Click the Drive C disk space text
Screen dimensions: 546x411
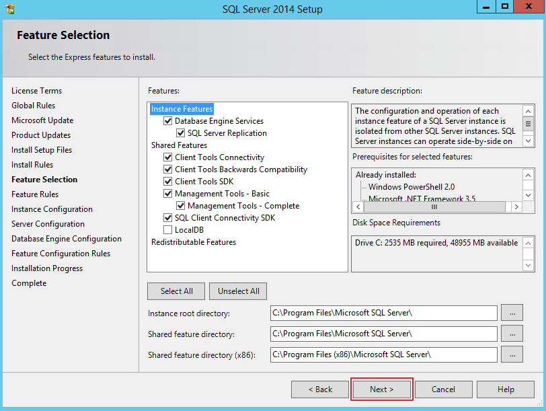click(x=436, y=243)
